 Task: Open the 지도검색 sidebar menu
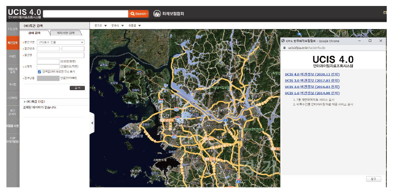13,29
